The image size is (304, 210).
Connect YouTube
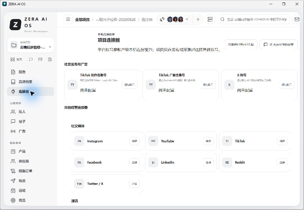(208, 141)
